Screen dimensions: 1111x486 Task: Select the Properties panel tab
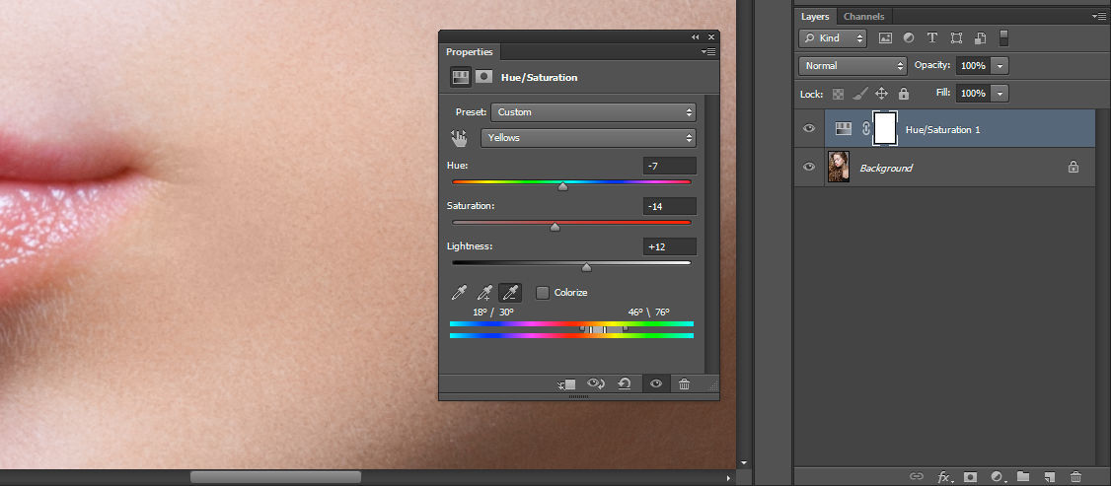coord(470,52)
